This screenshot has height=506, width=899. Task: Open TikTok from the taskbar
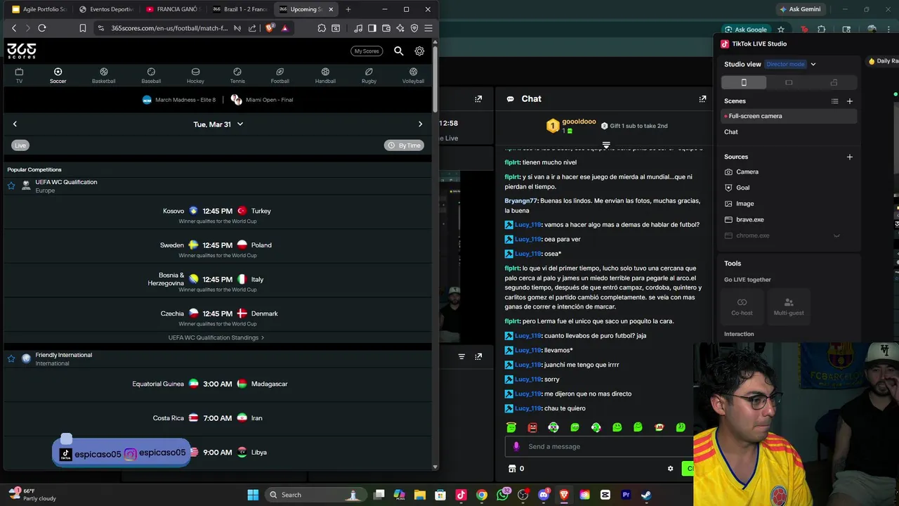tap(461, 495)
